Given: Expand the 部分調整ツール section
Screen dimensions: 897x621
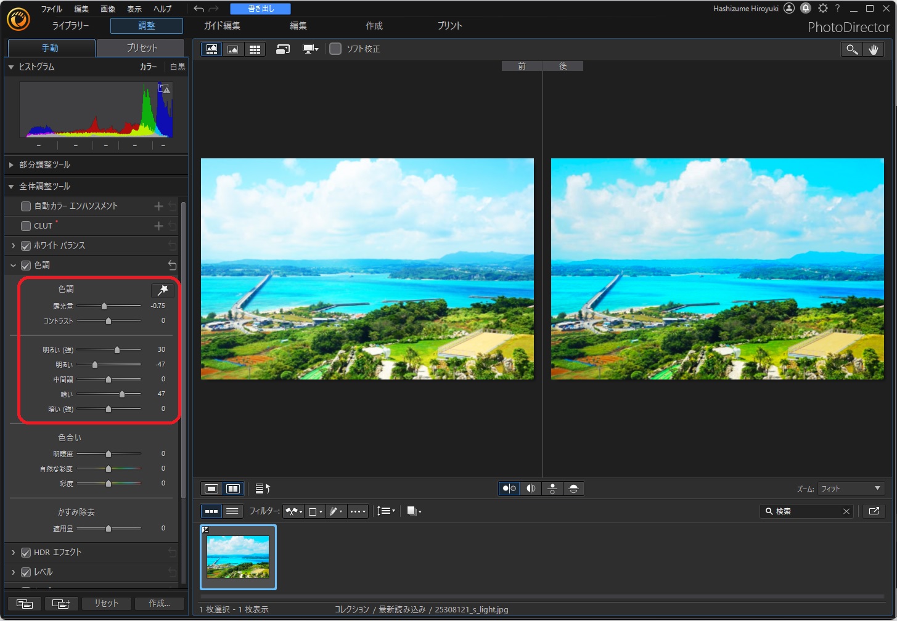Looking at the screenshot, I should point(11,165).
